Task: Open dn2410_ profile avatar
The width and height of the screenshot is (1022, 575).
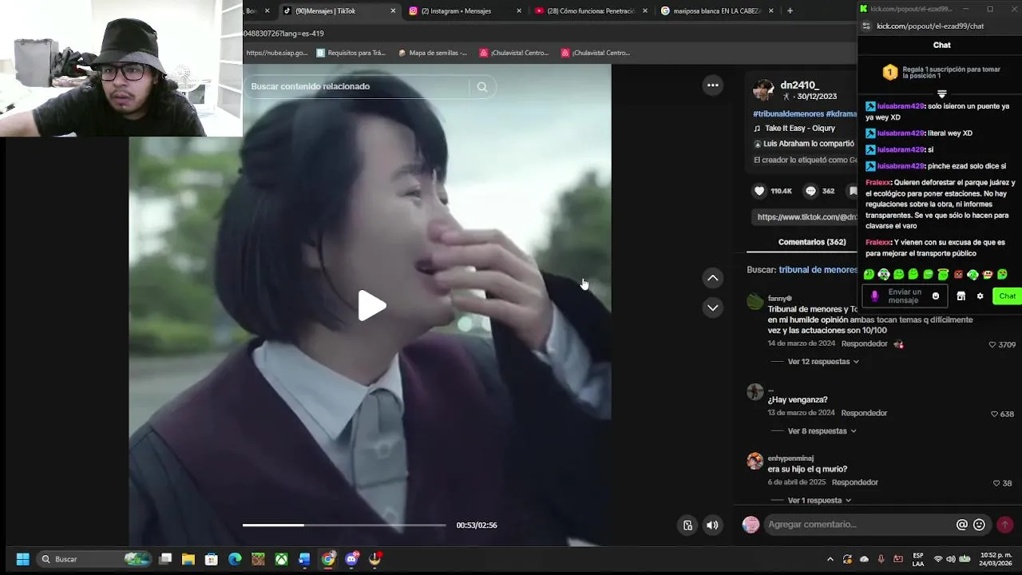Action: [x=763, y=89]
